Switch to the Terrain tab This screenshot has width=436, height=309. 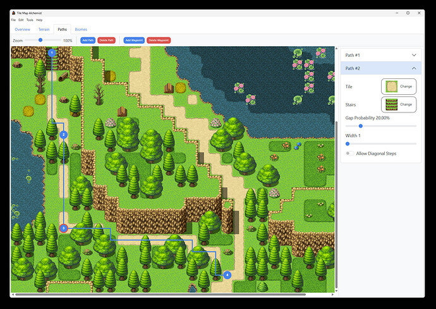[x=44, y=30]
